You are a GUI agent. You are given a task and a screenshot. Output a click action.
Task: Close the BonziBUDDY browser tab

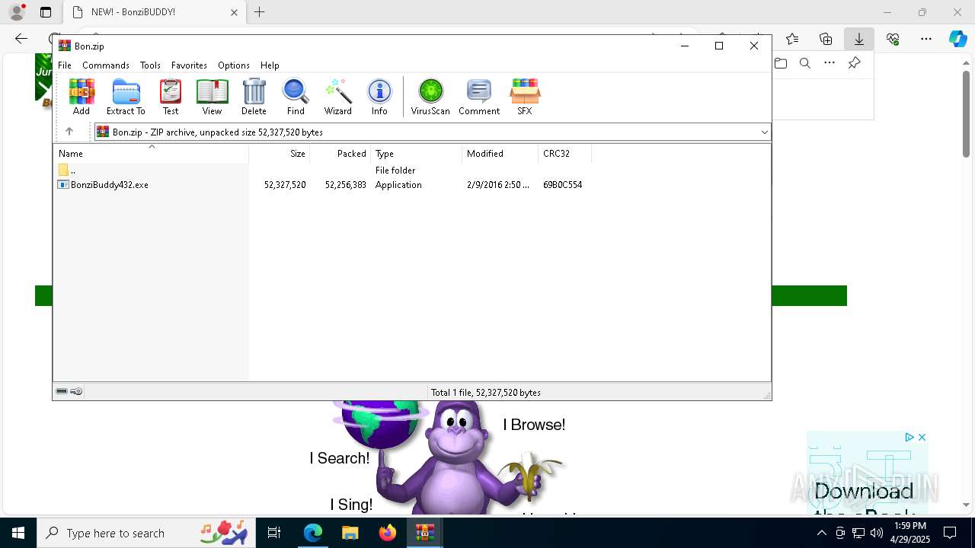pos(234,12)
